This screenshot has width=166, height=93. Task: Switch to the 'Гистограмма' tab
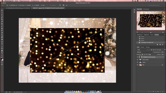pos(146,9)
